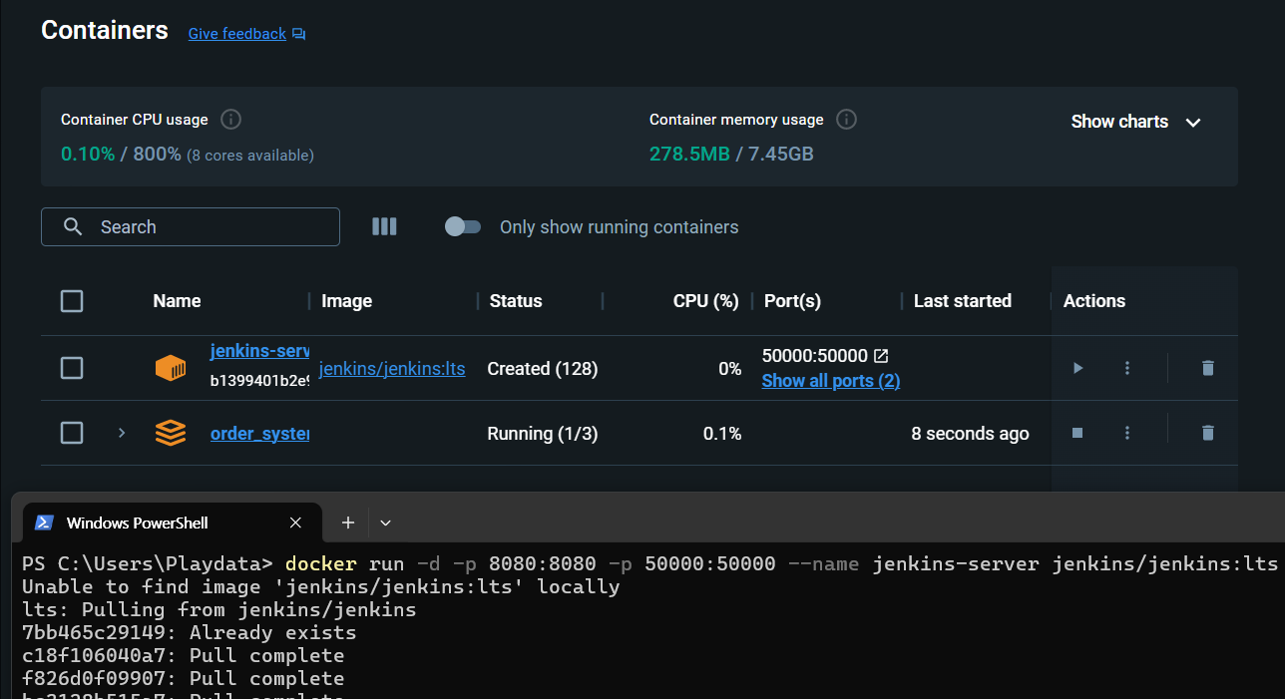Tick the checkbox for order_system row
1285x699 pixels.
coord(72,433)
